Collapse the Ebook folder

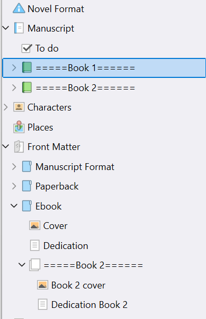tap(14, 206)
